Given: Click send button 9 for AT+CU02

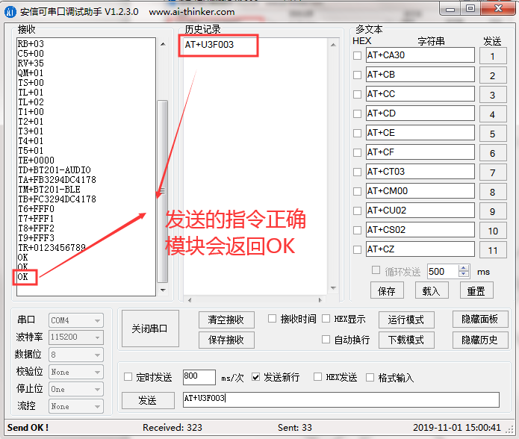Looking at the screenshot, I should [x=493, y=211].
